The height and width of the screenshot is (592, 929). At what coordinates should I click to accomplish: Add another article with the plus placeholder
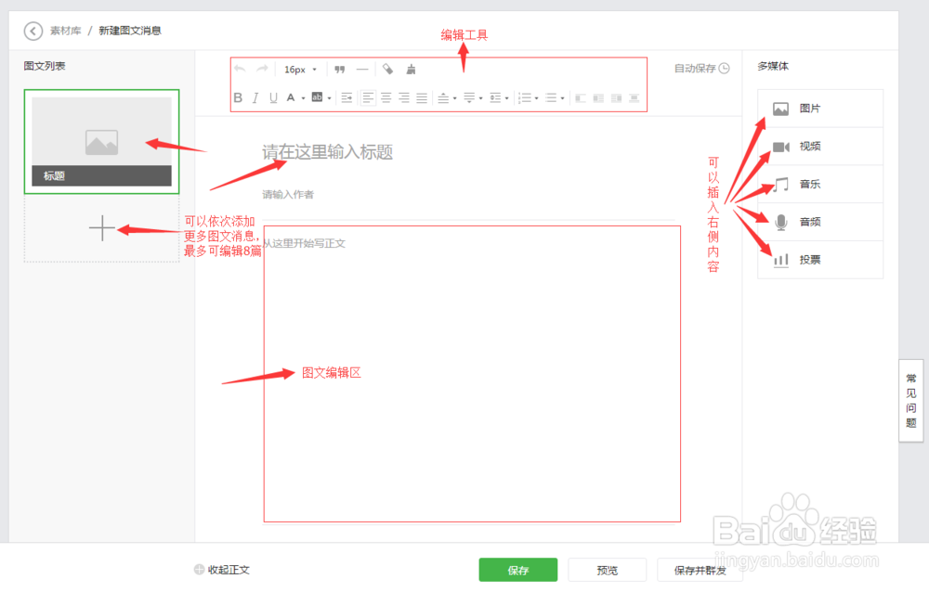(x=100, y=227)
